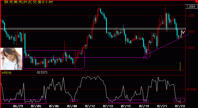This screenshot has height=108, width=198.
Task: Click the 07/06 date label
Action: click(54, 106)
